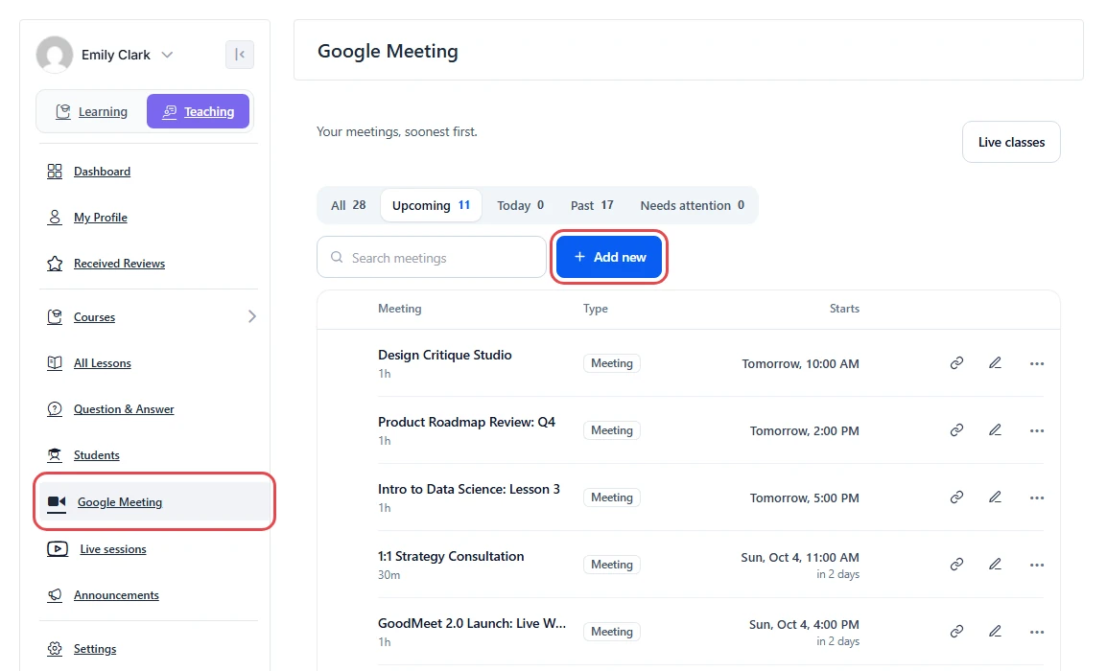
Task: Copy link for Intro to Data Science
Action: (x=956, y=497)
